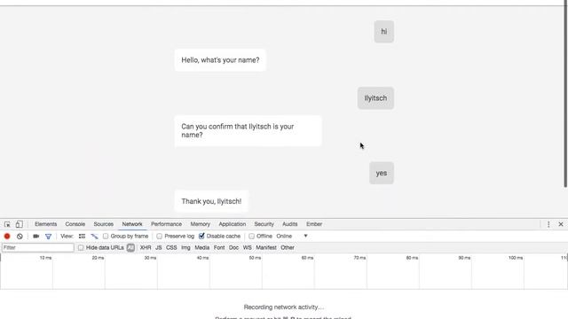This screenshot has height=319, width=568.
Task: Open the Sources tab
Action: 103,224
